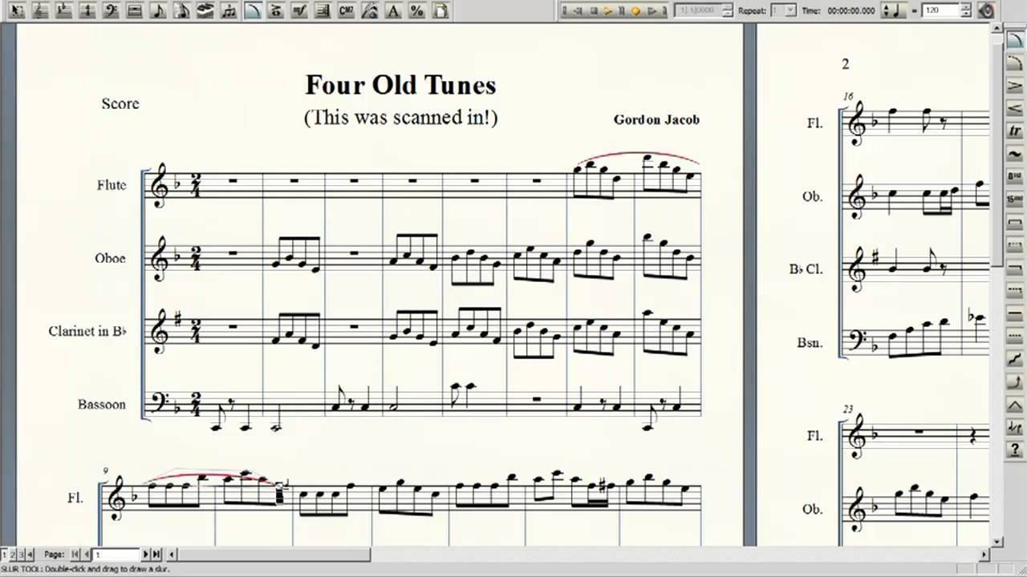Select the Repeat tool
This screenshot has height=577, width=1027.
[323, 10]
